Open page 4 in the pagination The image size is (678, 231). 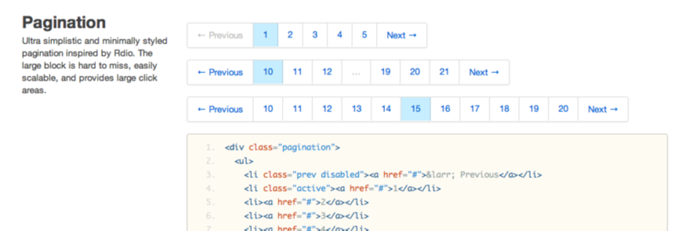(x=340, y=35)
